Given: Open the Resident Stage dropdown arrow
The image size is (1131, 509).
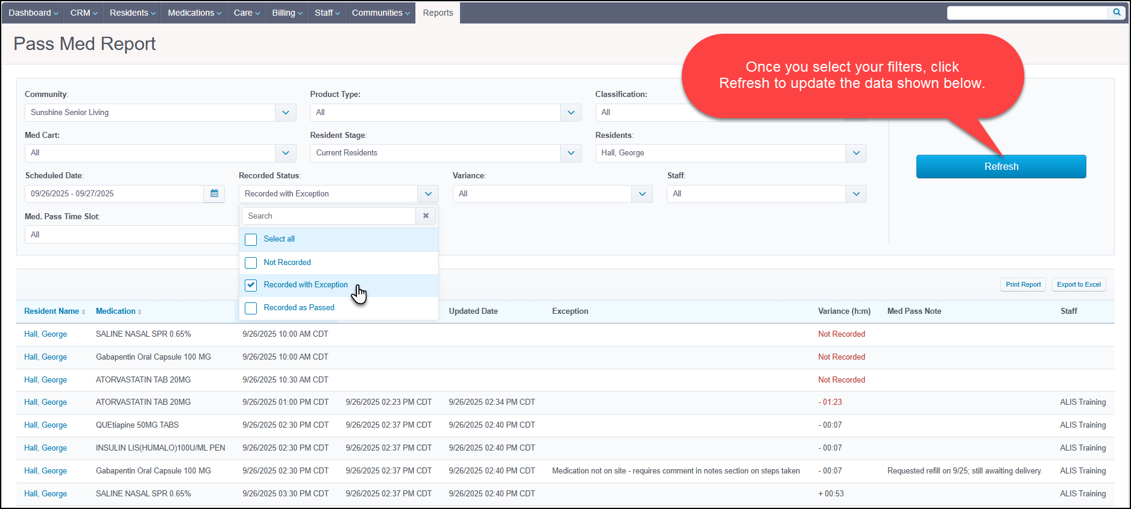Looking at the screenshot, I should click(x=571, y=153).
